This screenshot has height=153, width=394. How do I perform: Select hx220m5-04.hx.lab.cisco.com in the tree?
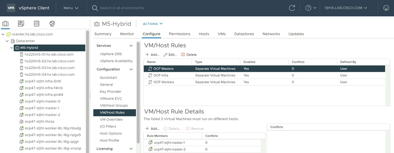click(x=50, y=75)
